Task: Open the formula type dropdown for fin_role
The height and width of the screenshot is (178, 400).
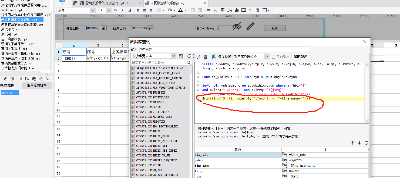Action: (284, 155)
